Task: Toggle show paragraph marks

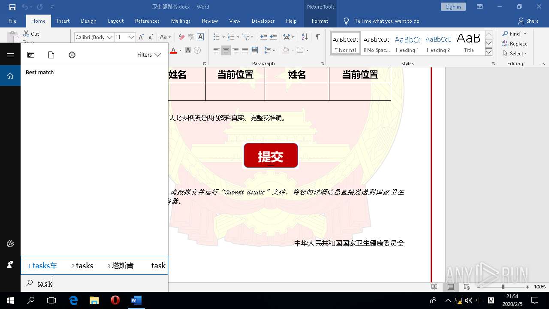Action: pos(317,37)
